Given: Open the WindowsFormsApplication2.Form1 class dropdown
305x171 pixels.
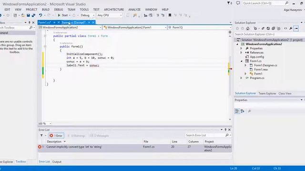Looking at the screenshot, I should point(135,28).
